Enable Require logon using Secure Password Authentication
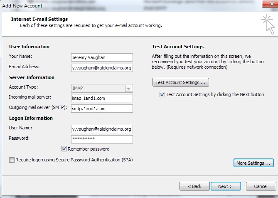 (x=12, y=160)
